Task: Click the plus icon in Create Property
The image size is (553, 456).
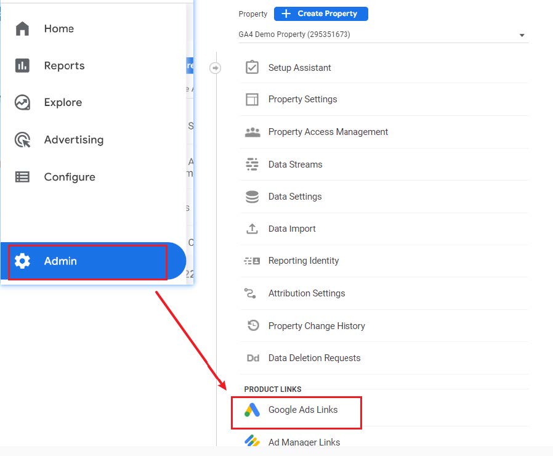Action: click(286, 14)
